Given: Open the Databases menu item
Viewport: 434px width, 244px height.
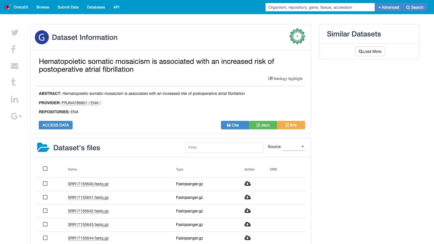Looking at the screenshot, I should pyautogui.click(x=96, y=7).
